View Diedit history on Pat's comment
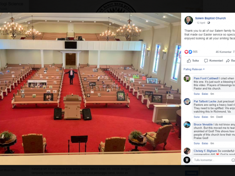 click(x=219, y=117)
